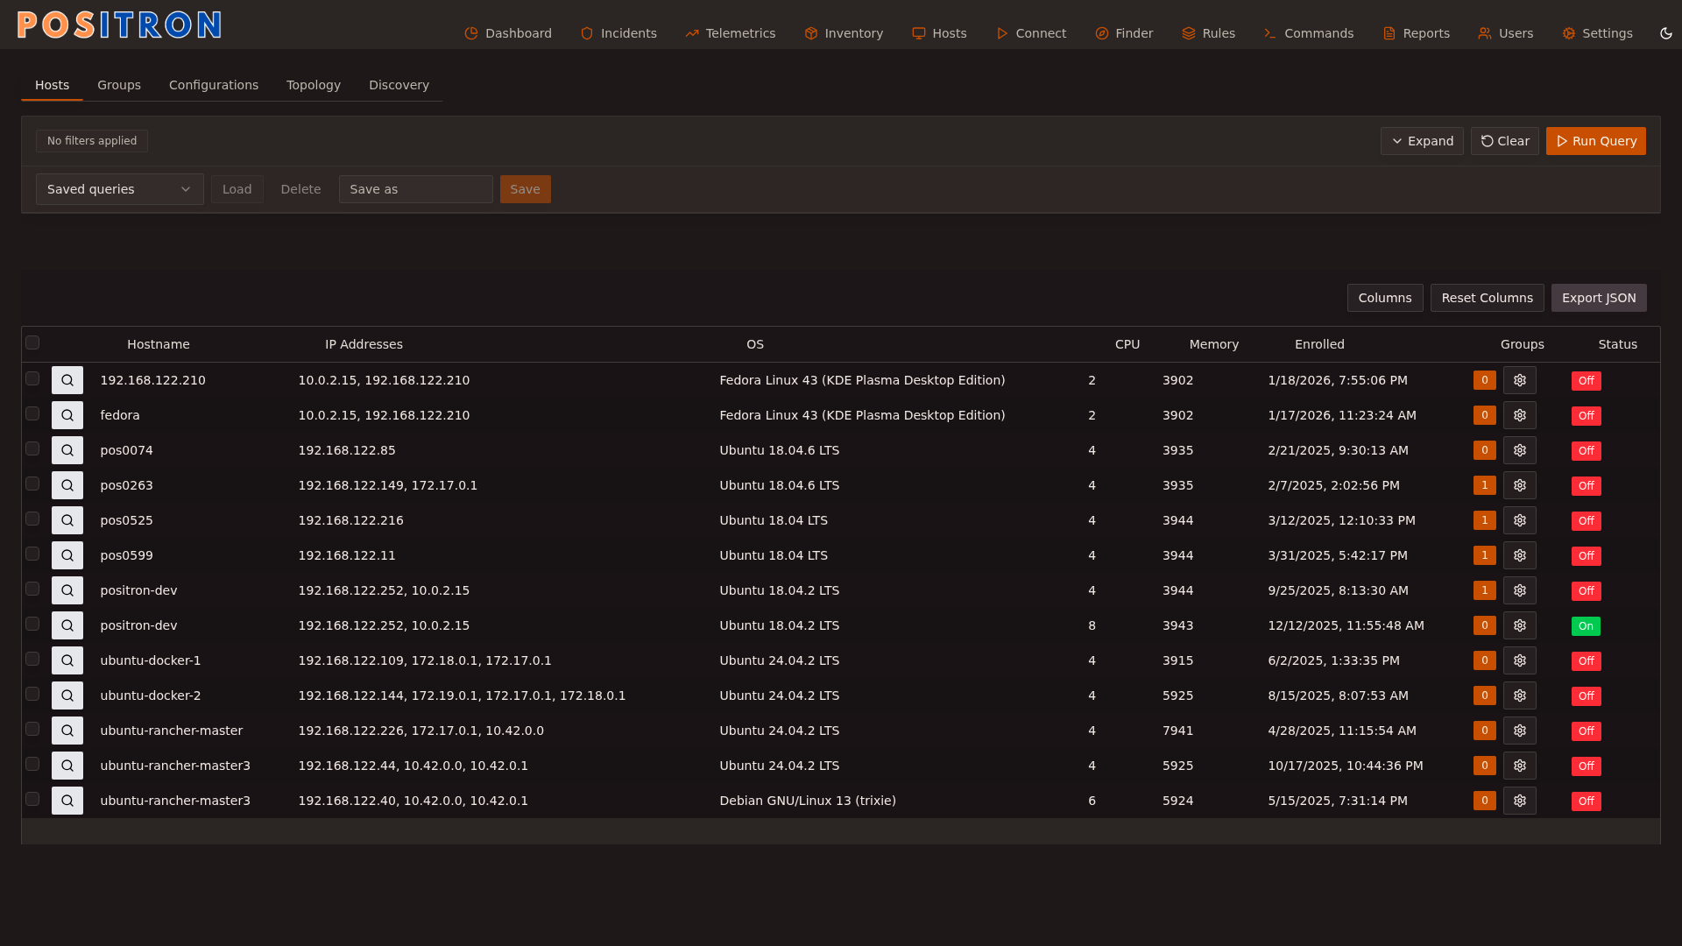Switch to the Topology tab

point(313,85)
